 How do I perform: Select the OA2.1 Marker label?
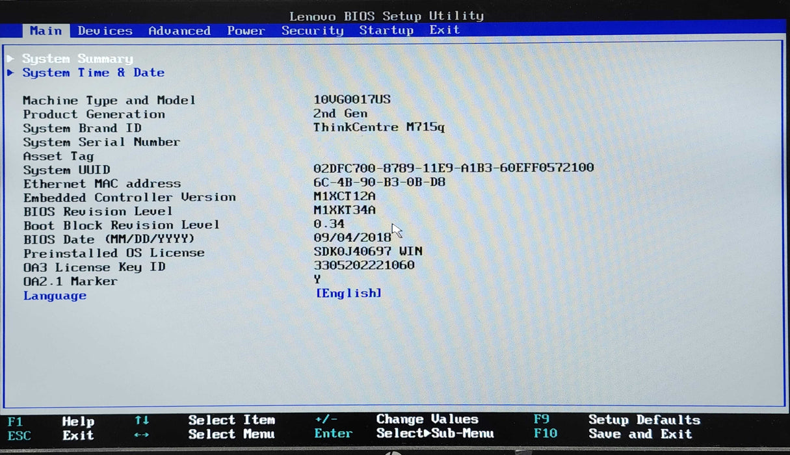pyautogui.click(x=70, y=281)
